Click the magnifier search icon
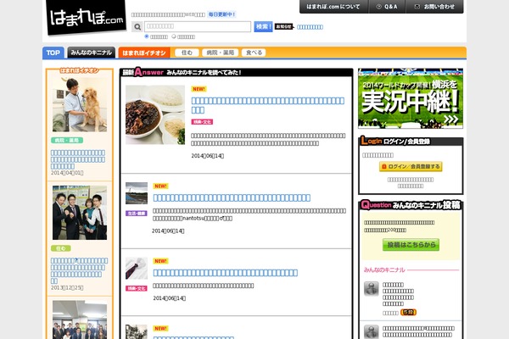Image resolution: width=509 pixels, height=339 pixels. tap(137, 26)
